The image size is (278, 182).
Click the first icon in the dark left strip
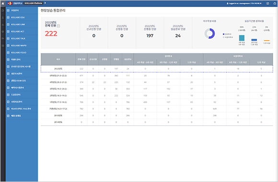[x=3, y=11]
